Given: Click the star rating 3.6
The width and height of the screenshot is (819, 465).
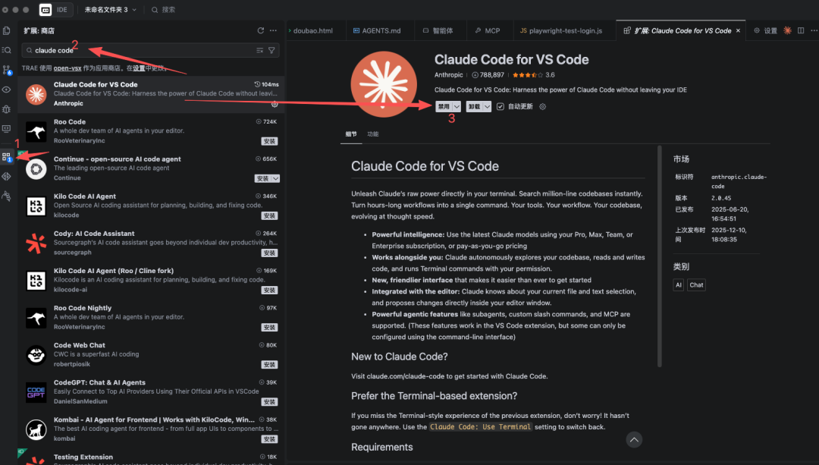Looking at the screenshot, I should (533, 75).
